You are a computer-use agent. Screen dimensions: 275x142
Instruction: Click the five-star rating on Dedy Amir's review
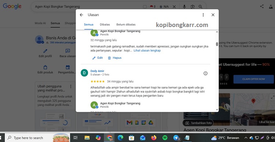(98, 81)
